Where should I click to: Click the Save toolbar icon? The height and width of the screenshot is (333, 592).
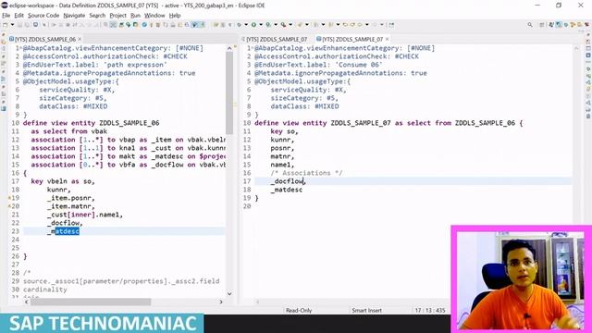[x=20, y=25]
